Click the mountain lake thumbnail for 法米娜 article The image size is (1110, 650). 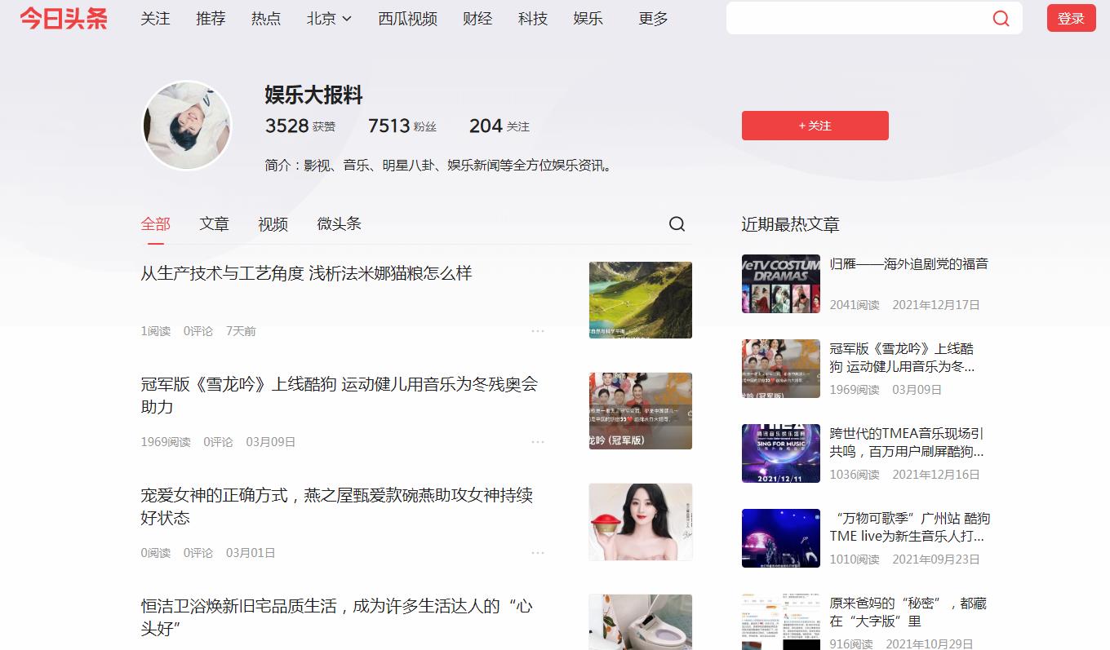click(x=641, y=300)
